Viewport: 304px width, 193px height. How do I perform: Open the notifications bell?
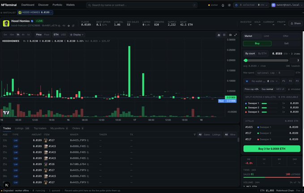point(223,5)
